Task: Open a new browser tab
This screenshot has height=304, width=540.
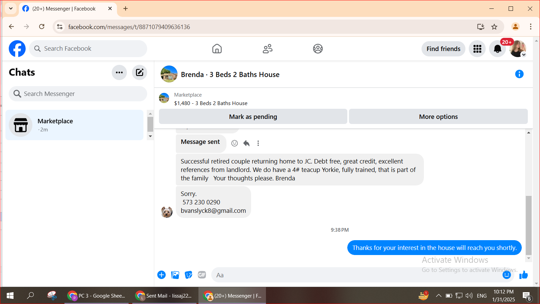Action: [126, 8]
